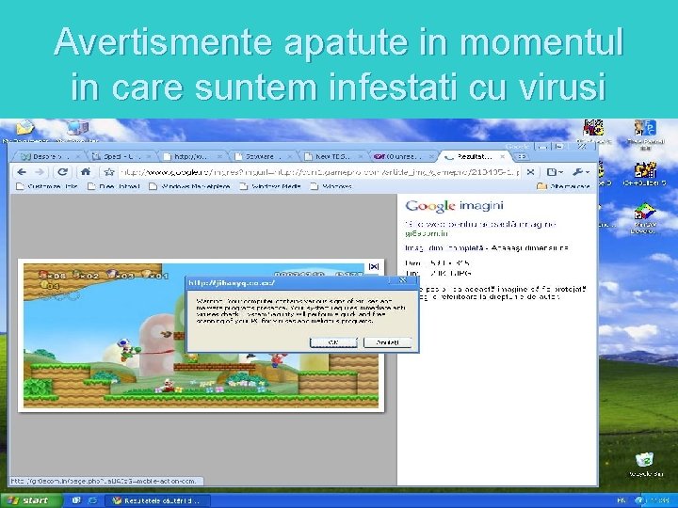Open the 'Free Hotmail' bookmark
678x508 pixels.
click(114, 186)
